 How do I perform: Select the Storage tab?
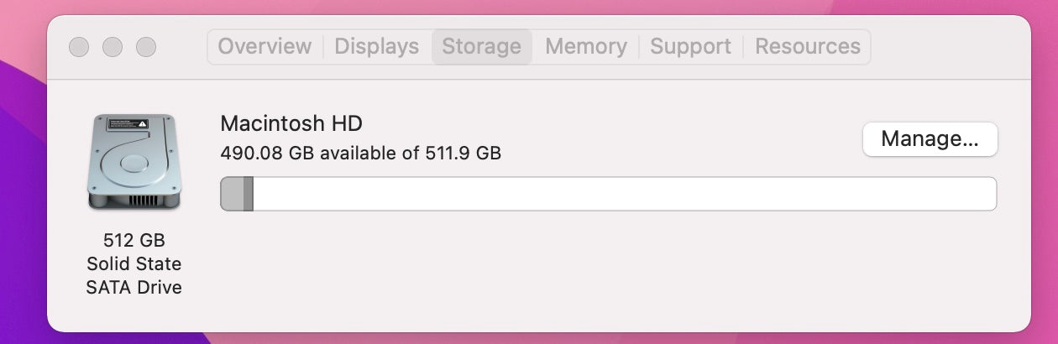tap(481, 46)
